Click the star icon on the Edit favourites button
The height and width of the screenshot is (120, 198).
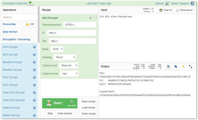[27, 24]
